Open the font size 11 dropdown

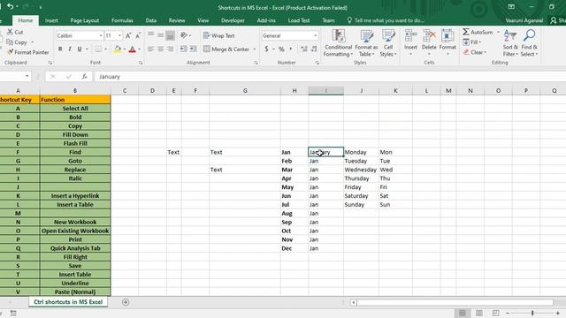click(119, 35)
